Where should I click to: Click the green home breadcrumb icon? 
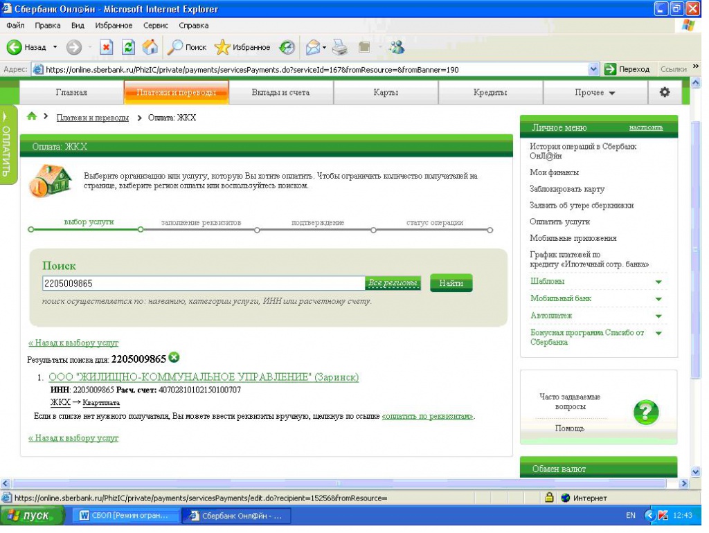point(32,116)
